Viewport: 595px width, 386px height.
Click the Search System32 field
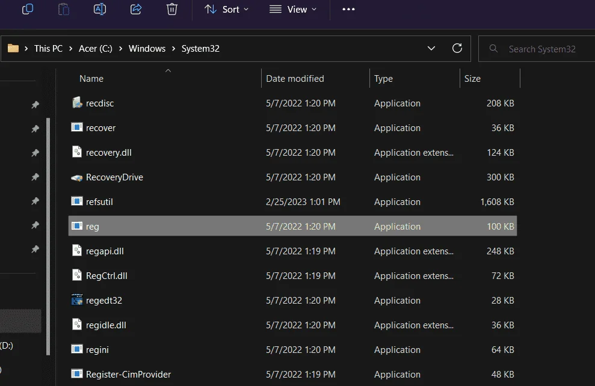(x=537, y=49)
